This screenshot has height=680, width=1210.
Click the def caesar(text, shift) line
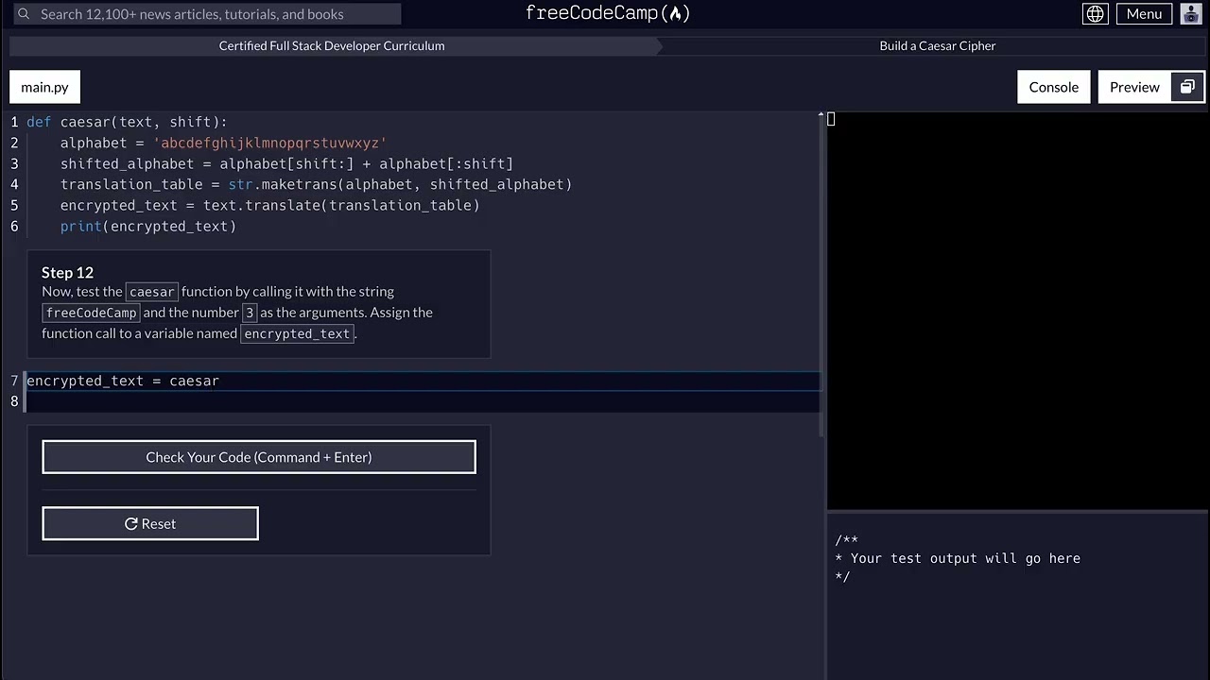[127, 122]
